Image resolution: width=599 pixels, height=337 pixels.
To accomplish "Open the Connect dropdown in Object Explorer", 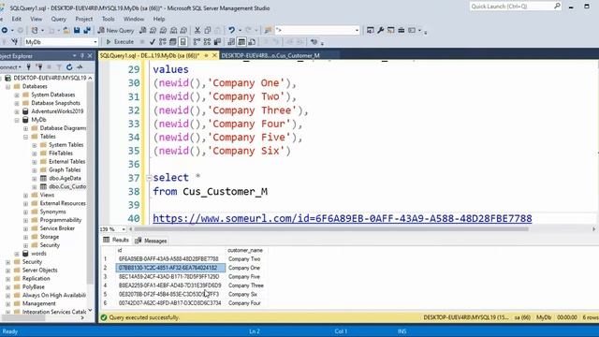I will tap(10, 67).
